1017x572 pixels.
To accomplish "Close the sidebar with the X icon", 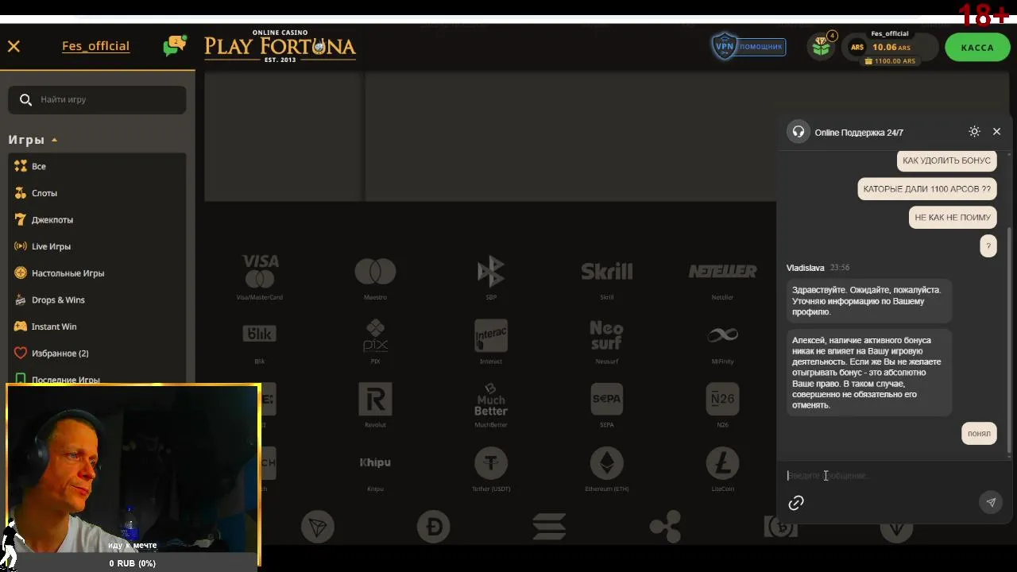I will click(14, 46).
